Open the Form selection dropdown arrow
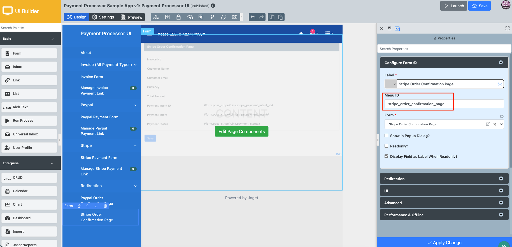This screenshot has width=512, height=247. (x=501, y=124)
